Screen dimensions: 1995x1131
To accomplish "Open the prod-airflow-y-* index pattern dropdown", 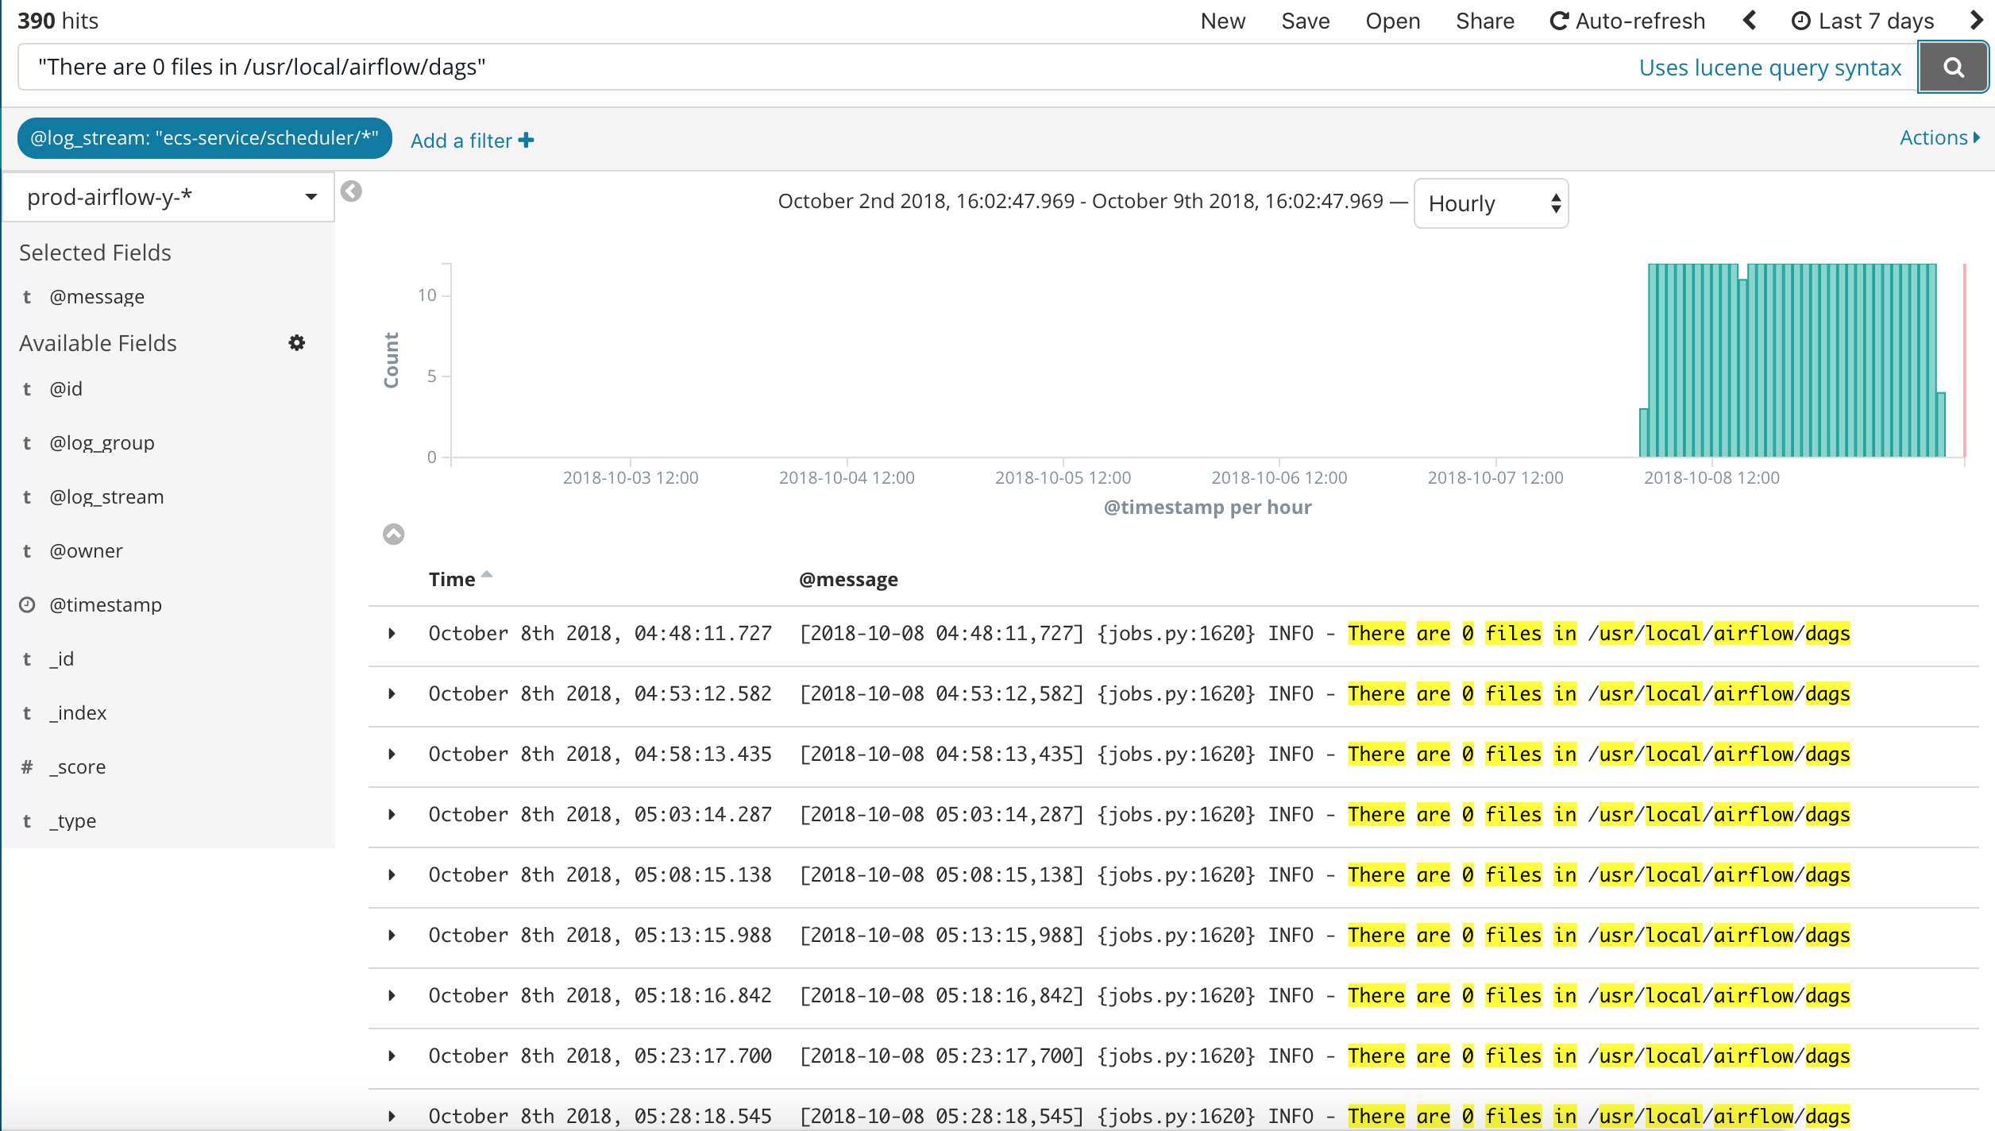I will (168, 197).
